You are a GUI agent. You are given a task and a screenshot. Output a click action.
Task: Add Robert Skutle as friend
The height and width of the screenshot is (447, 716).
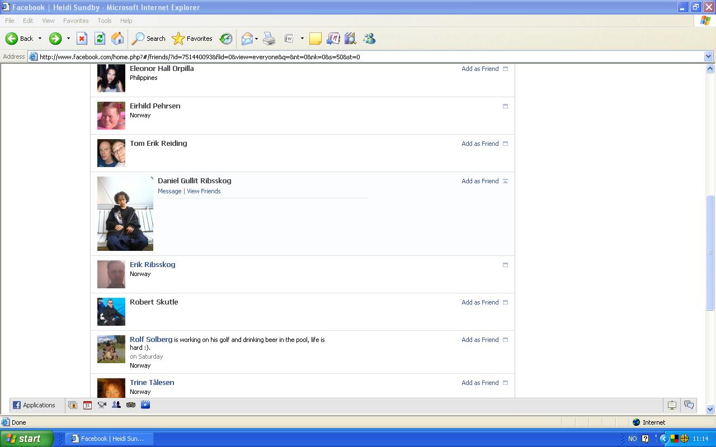[480, 302]
